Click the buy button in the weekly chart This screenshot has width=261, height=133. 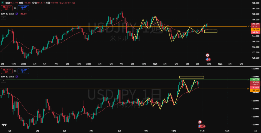click(x=25, y=8)
